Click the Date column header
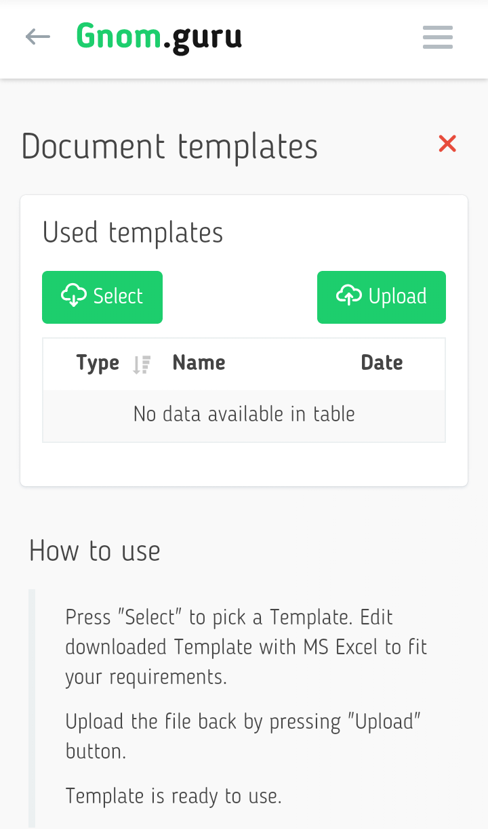This screenshot has width=488, height=829. coord(382,363)
